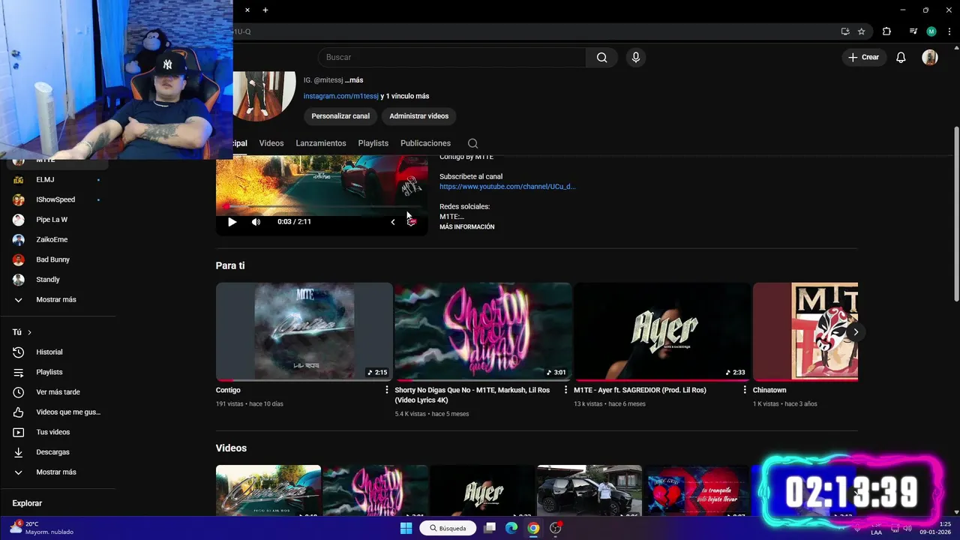960x540 pixels.
Task: Open the instagram.com/m1tessj link
Action: pyautogui.click(x=340, y=96)
